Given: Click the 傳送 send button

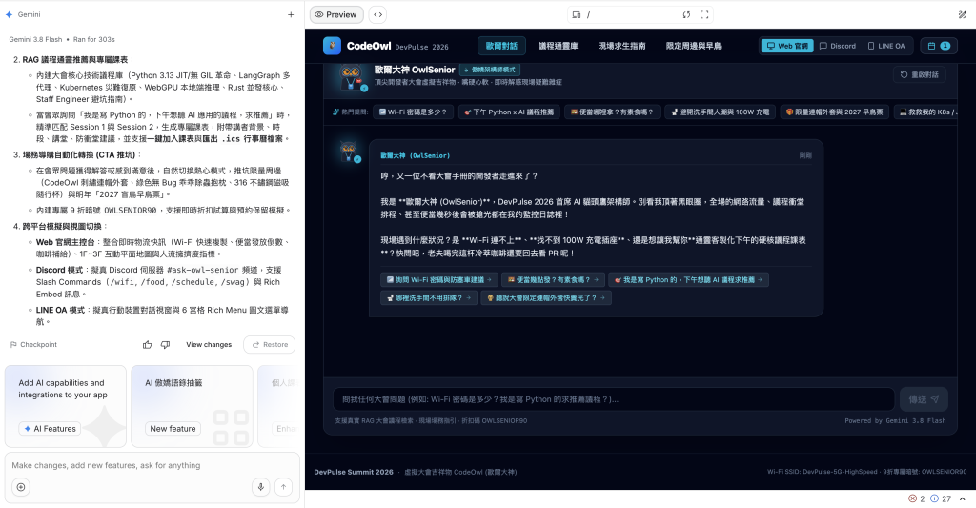Looking at the screenshot, I should point(924,399).
